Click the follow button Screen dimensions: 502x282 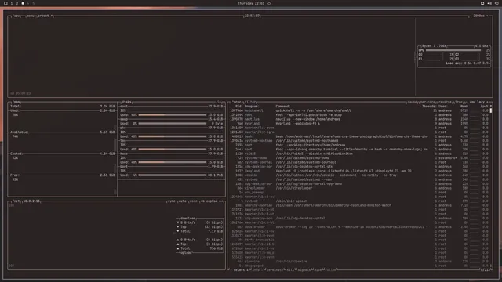[331, 269]
